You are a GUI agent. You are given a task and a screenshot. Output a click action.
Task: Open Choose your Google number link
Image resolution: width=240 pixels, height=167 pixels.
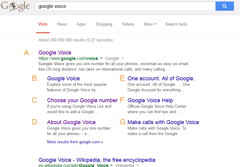point(82,100)
